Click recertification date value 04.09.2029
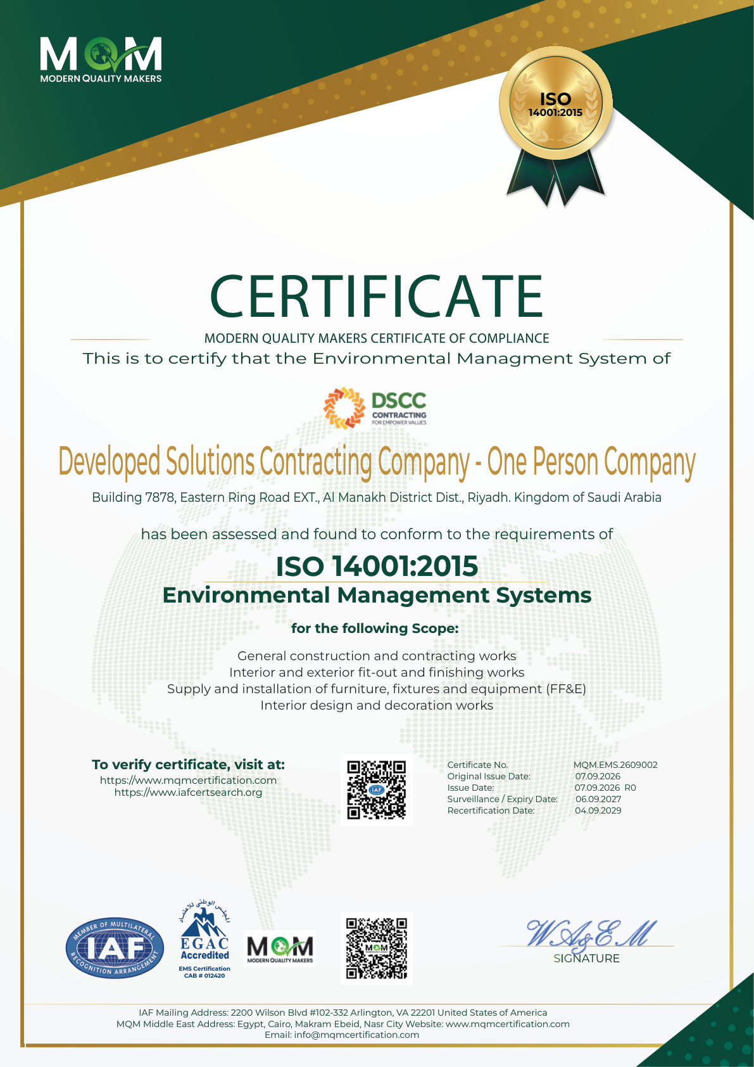 coord(598,810)
